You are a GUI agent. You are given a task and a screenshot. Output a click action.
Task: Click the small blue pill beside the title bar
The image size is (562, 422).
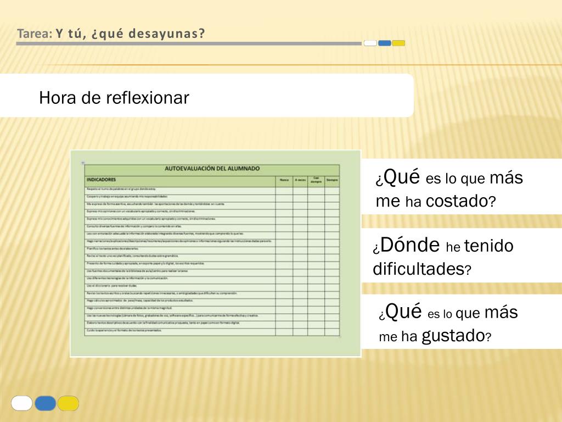point(385,43)
